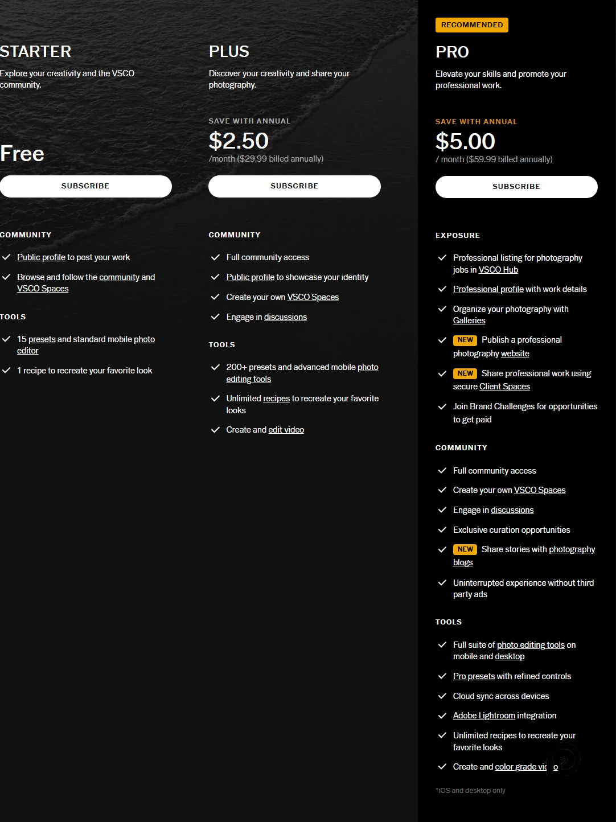Click the checkmark next to Create and edit video
616x822 pixels.
coord(216,429)
